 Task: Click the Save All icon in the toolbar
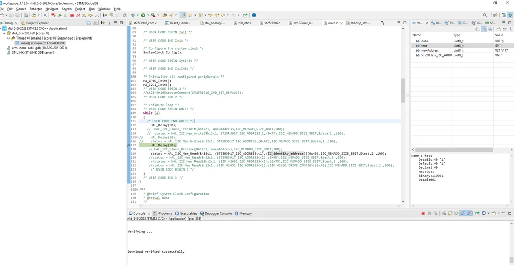(17, 15)
